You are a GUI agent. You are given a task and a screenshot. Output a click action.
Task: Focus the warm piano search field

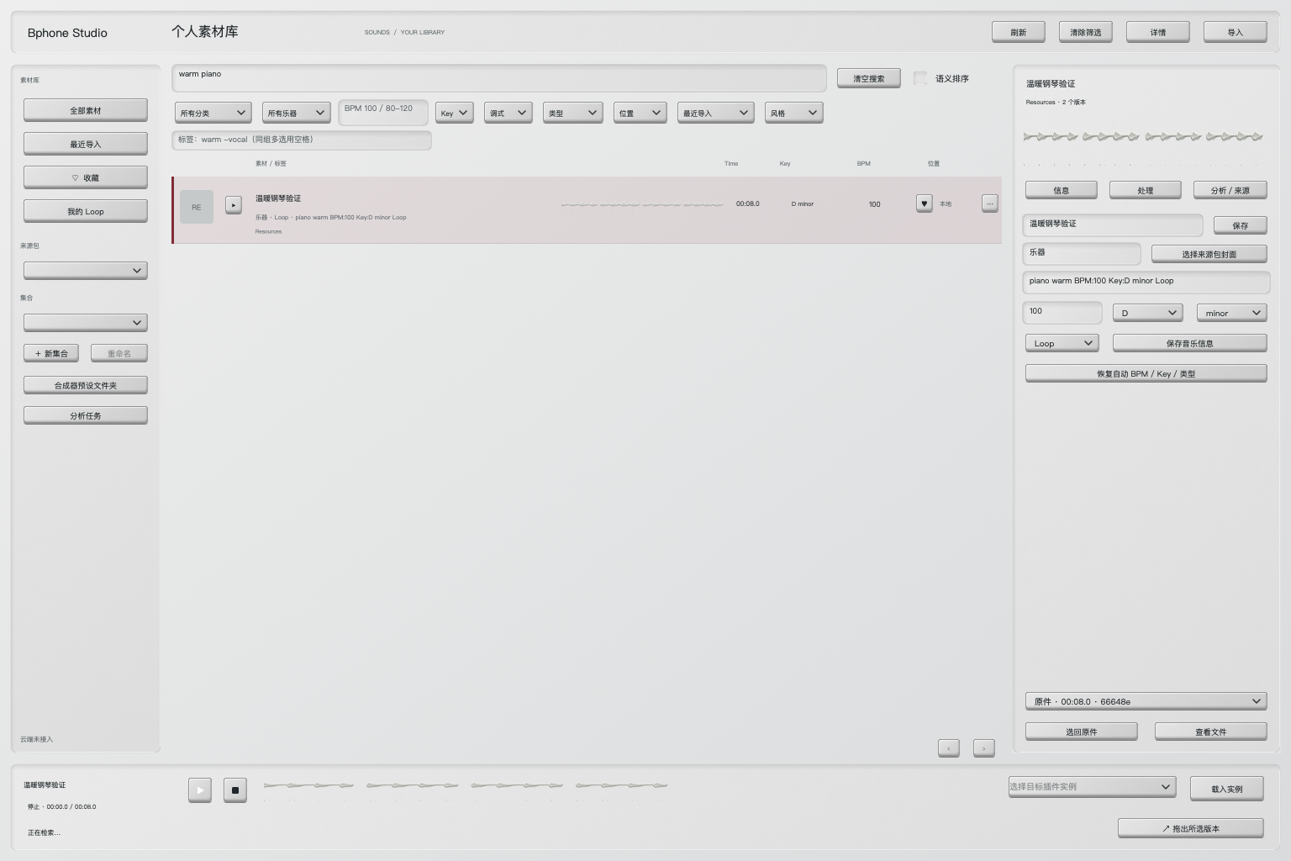499,78
